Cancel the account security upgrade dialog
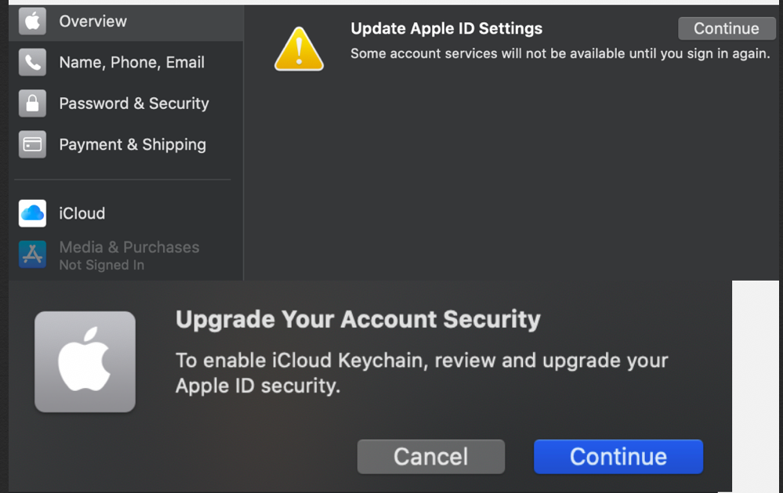Screen dimensions: 783x493 (x=430, y=456)
